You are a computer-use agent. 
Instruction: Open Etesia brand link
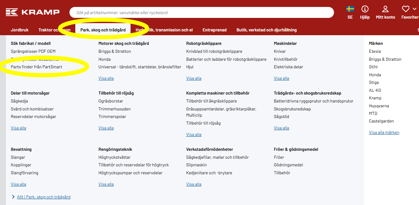(x=375, y=51)
